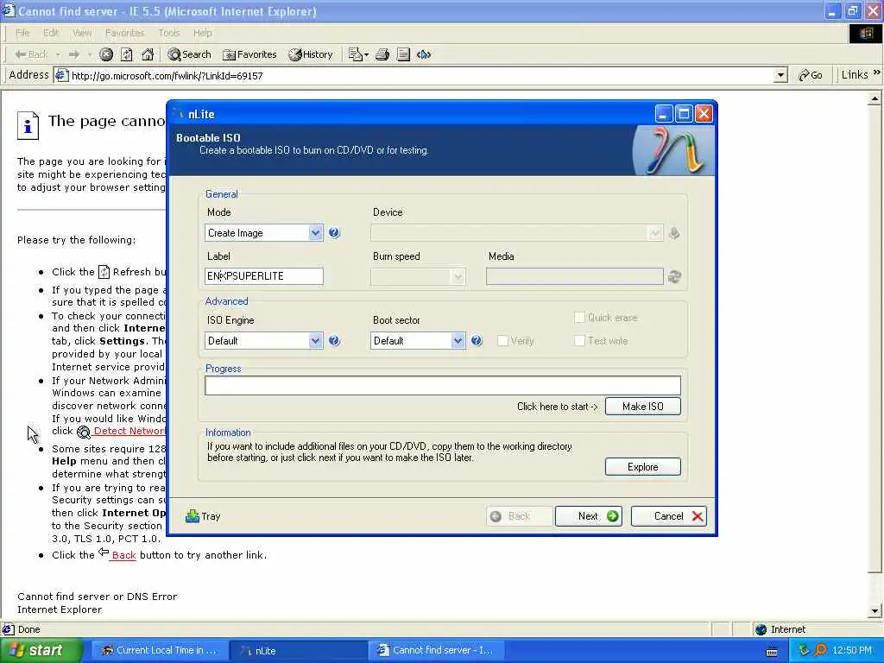Switch to Cannot find server taskbar item

click(x=436, y=651)
